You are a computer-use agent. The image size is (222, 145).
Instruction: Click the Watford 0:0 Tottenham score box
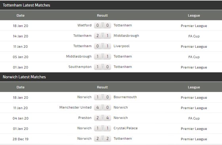pos(102,25)
